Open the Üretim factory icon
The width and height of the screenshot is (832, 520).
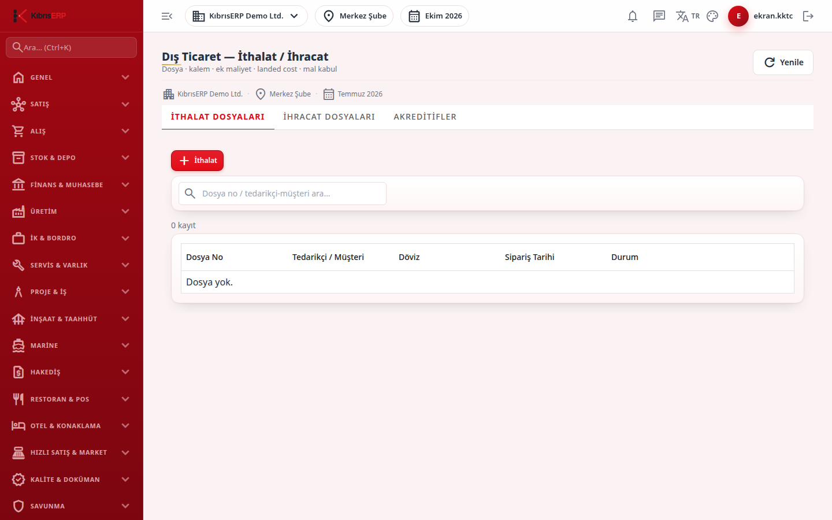(18, 211)
